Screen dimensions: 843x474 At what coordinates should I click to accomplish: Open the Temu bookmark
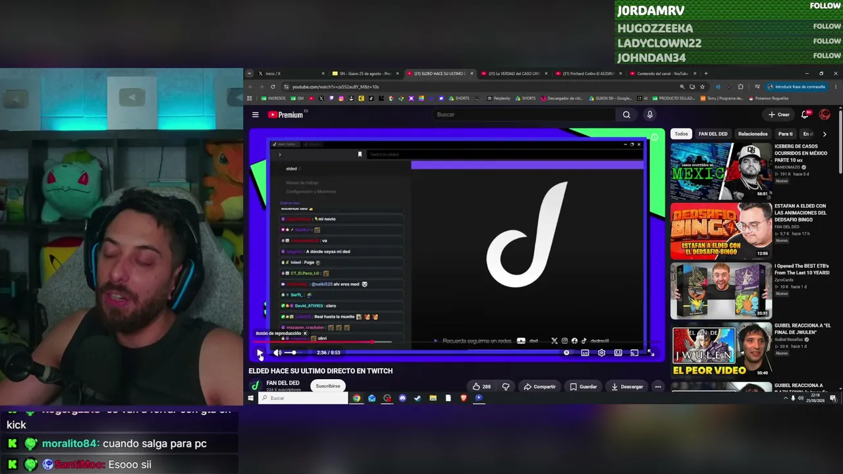(x=722, y=99)
